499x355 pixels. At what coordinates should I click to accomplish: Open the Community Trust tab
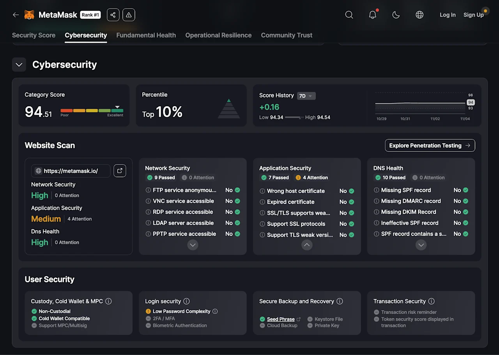click(287, 35)
